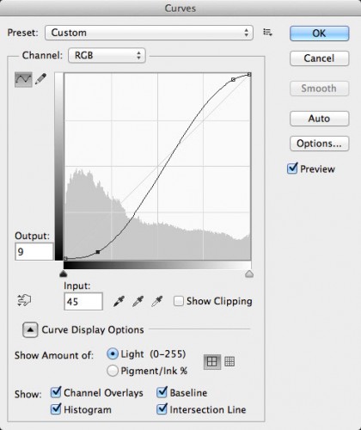Viewport: 361px width, 430px height.
Task: Uncheck the Preview checkbox
Action: [292, 169]
